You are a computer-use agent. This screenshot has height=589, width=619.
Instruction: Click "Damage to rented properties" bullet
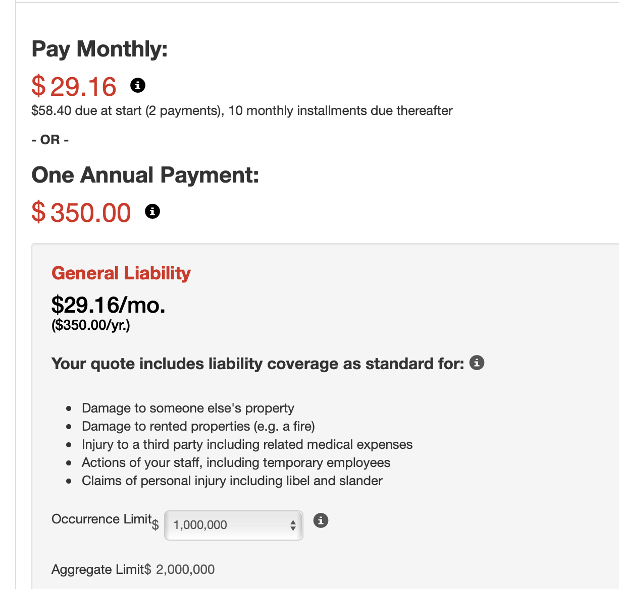(198, 426)
